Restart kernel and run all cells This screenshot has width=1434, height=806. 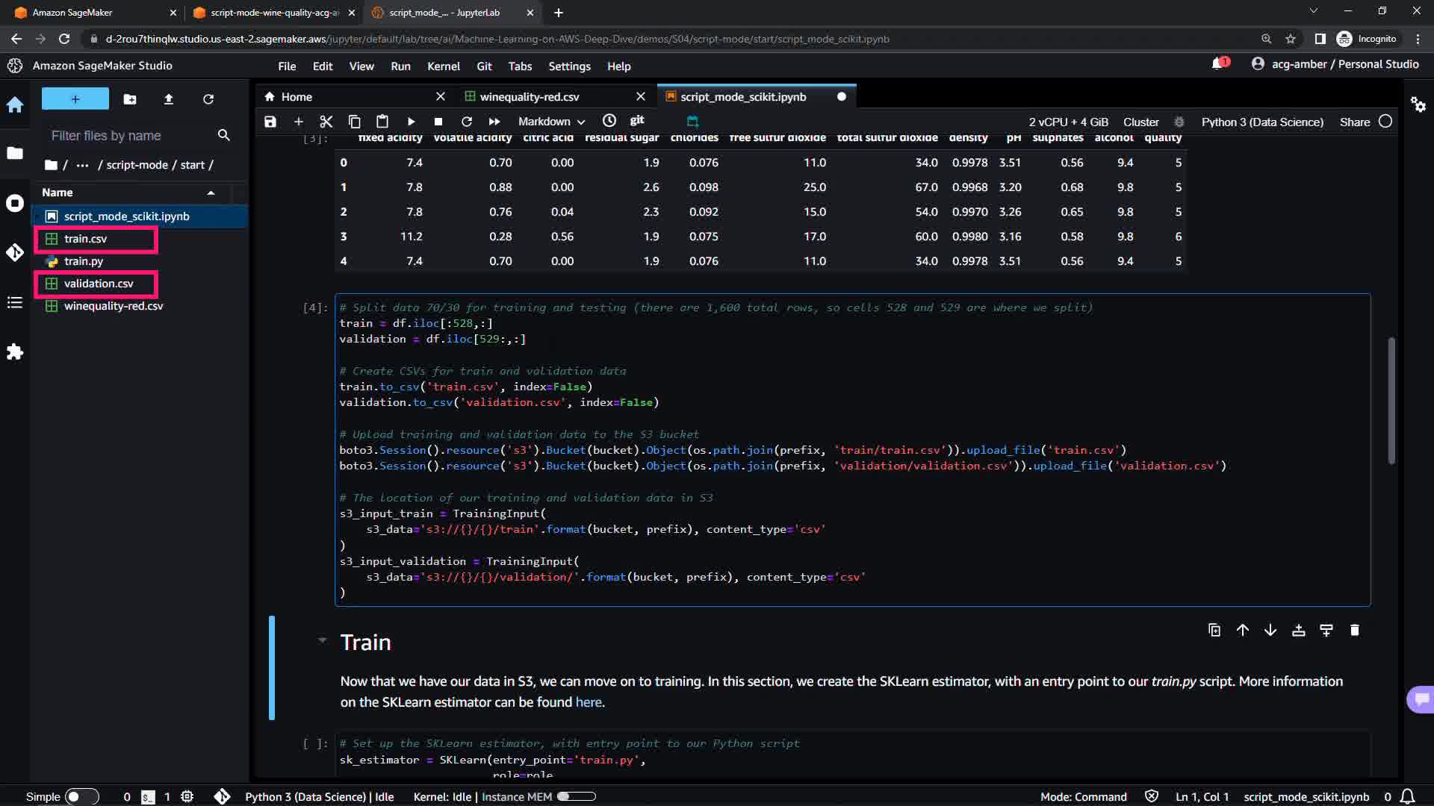coord(494,122)
